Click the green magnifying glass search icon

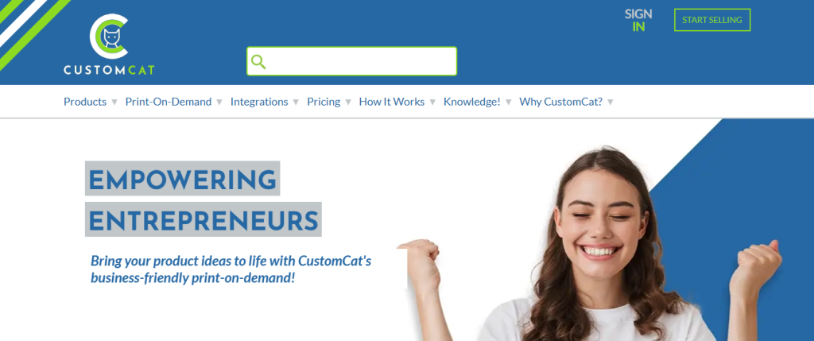[x=258, y=61]
